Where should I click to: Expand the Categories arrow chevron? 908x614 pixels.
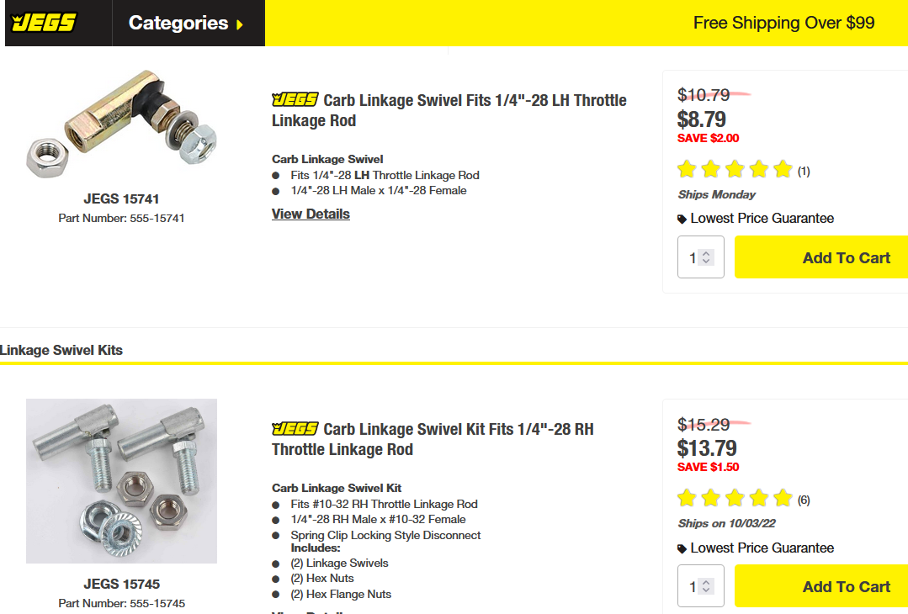(240, 24)
